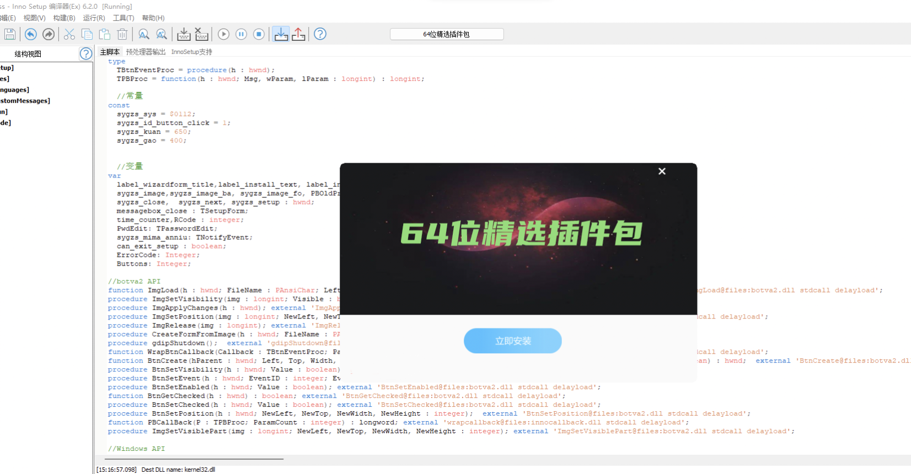Click the horizontal scrollbar of code editor
The image size is (911, 474).
pos(194,459)
